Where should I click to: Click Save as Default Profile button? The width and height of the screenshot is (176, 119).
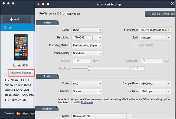[x=160, y=14]
